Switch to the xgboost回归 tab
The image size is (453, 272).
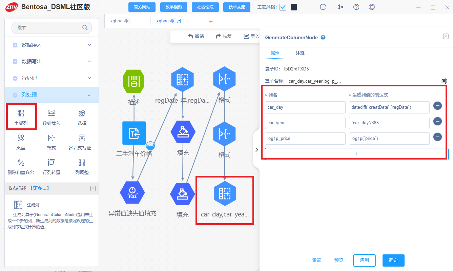[x=169, y=21]
